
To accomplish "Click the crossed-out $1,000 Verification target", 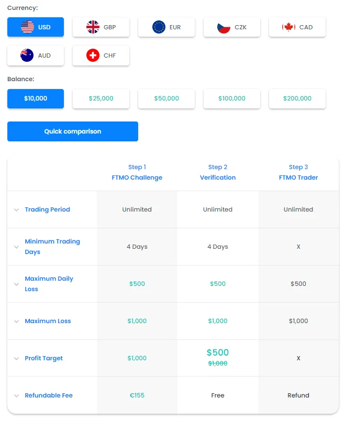I will [218, 363].
